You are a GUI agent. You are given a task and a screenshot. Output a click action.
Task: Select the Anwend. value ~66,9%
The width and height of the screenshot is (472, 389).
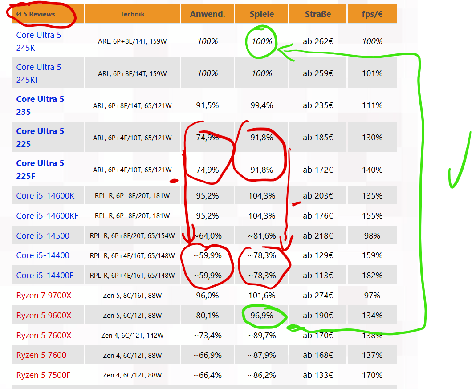[208, 355]
